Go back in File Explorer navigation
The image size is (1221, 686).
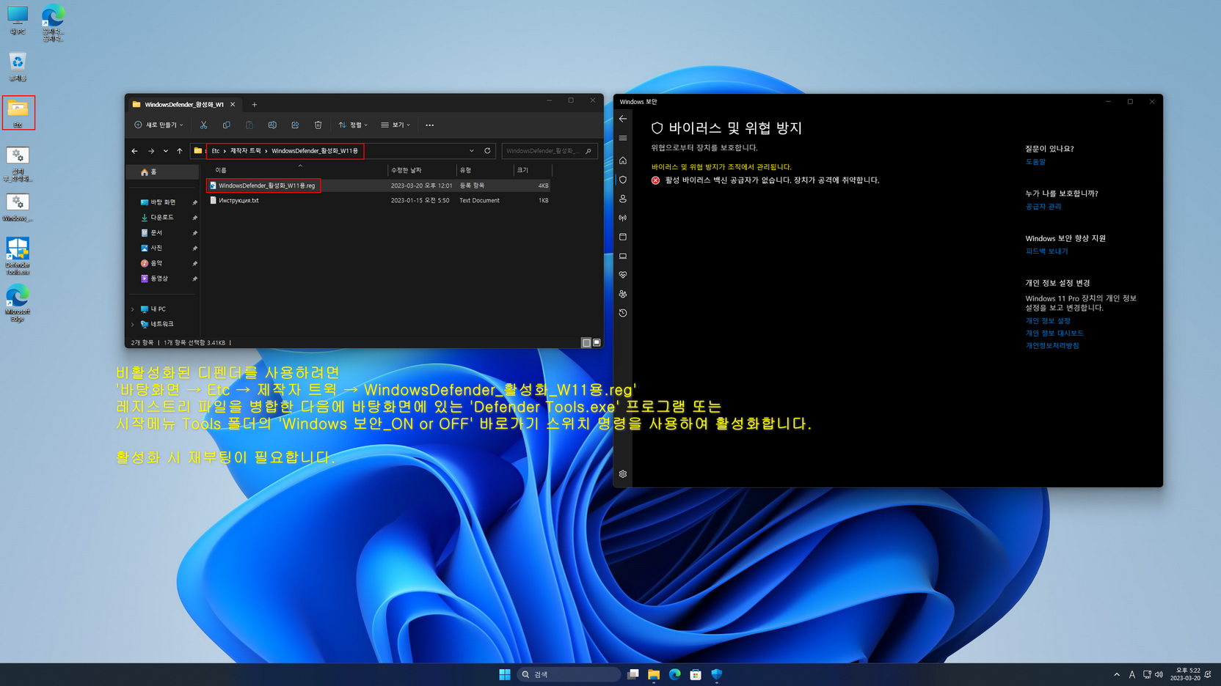135,151
